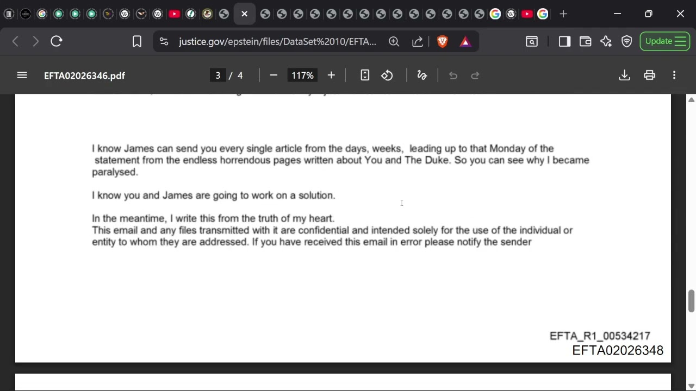Click the 117% zoom level field
Image resolution: width=696 pixels, height=391 pixels.
click(x=302, y=75)
